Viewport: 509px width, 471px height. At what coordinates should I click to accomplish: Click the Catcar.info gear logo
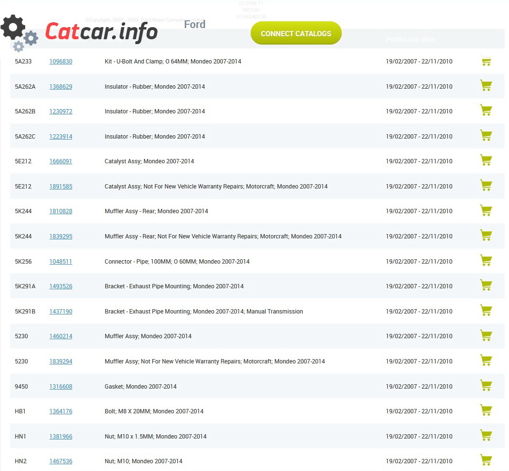tap(19, 33)
